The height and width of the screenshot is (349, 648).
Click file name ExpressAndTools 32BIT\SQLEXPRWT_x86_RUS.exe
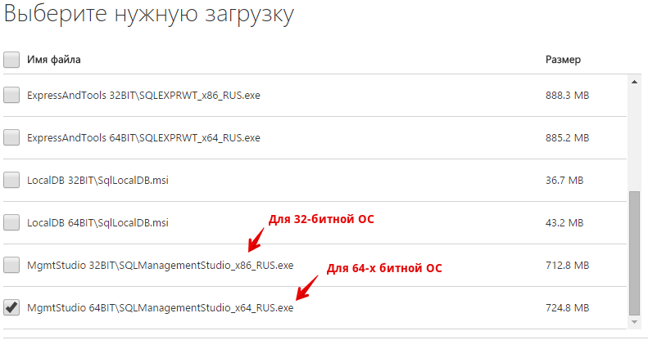click(x=144, y=96)
